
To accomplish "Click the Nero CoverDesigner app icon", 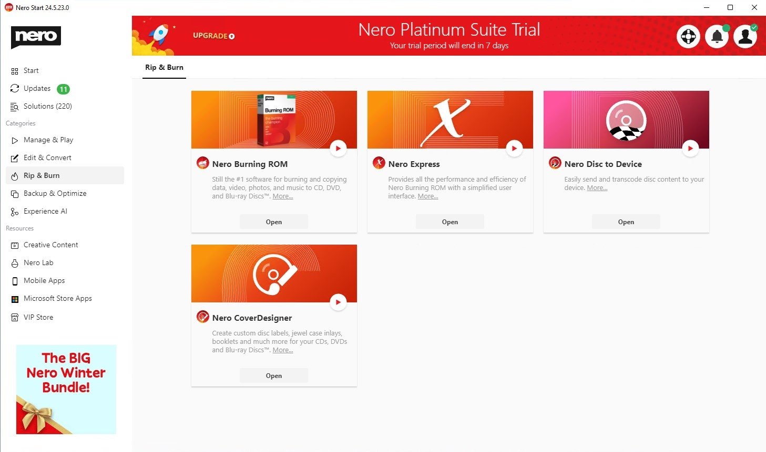I will tap(202, 317).
